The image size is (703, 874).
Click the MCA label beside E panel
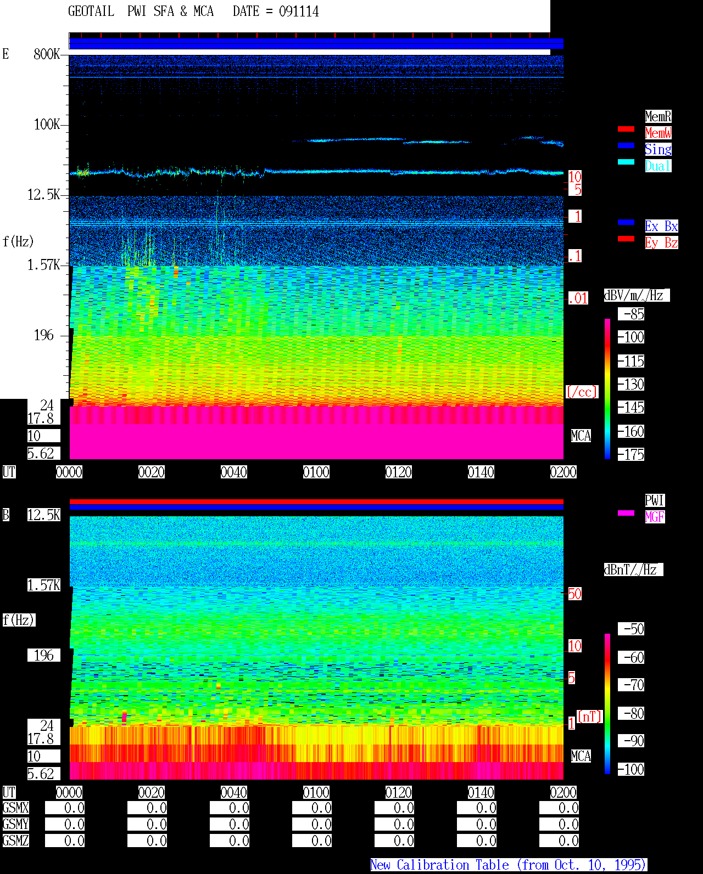[x=581, y=436]
